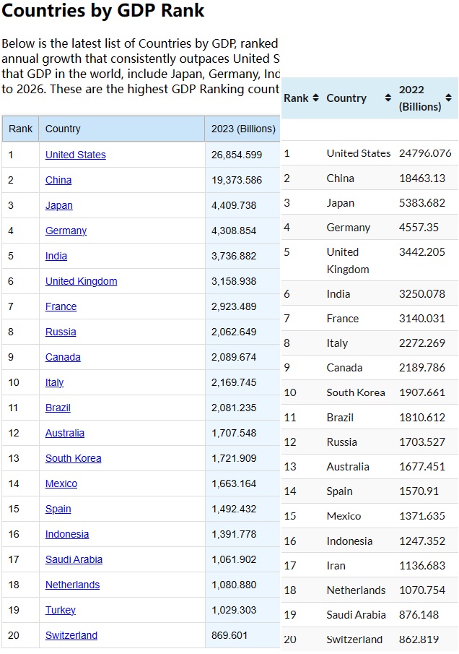Viewport: 459px width, 654px height.
Task: Click the left table's Rank header
Action: pyautogui.click(x=20, y=129)
